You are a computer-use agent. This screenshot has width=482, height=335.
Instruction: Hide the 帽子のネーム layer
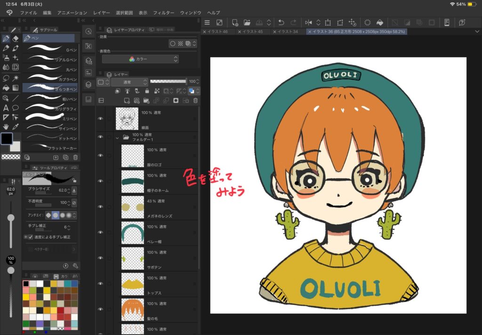pyautogui.click(x=100, y=181)
